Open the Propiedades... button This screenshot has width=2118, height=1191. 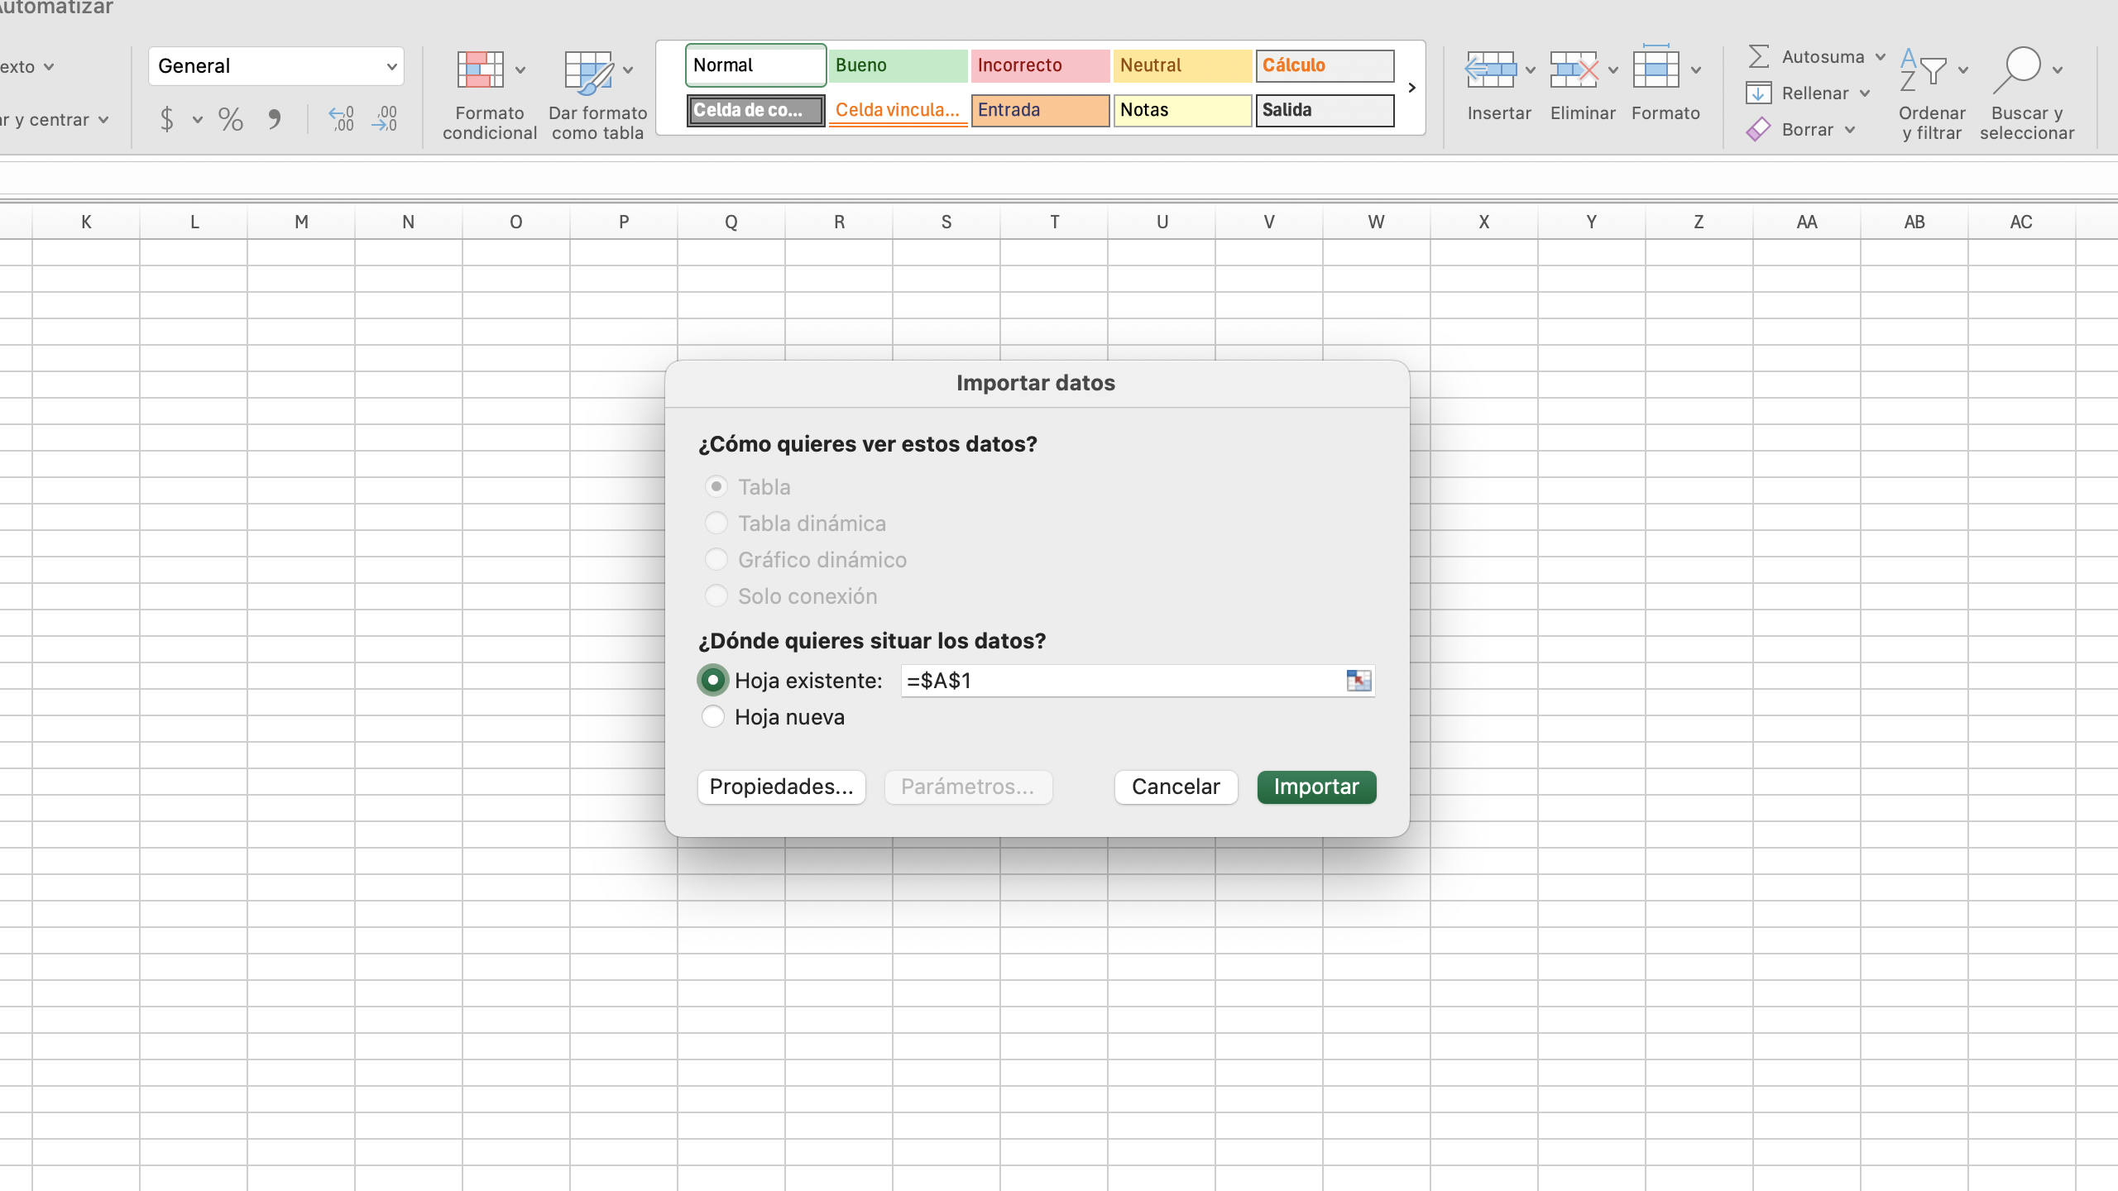pos(781,787)
